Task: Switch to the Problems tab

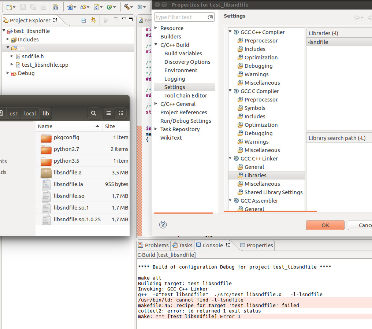Action: pos(153,245)
